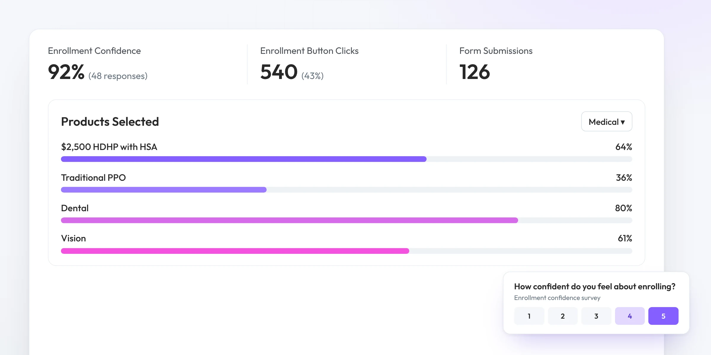
Task: Click the Dental label
Action: click(x=75, y=208)
